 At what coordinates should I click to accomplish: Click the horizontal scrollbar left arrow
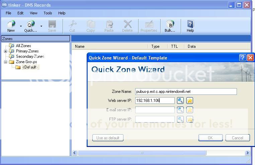[x=75, y=153]
